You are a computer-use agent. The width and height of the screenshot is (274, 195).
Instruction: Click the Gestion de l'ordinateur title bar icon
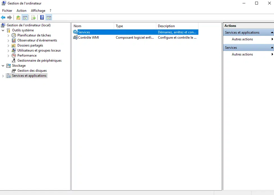click(x=4, y=3)
